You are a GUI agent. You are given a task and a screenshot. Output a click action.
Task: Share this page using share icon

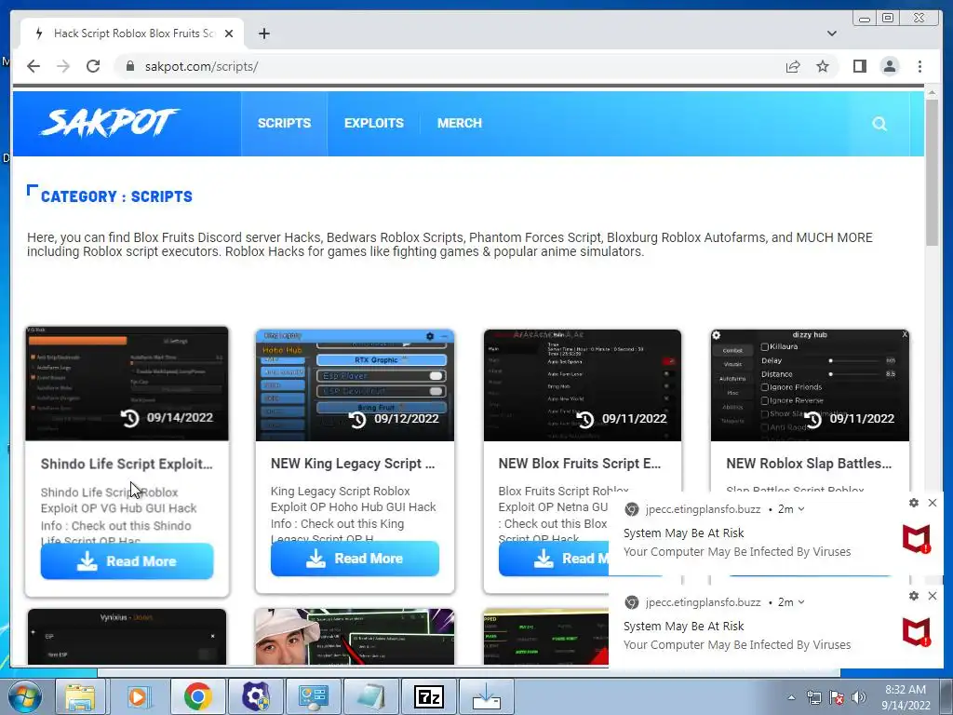793,66
